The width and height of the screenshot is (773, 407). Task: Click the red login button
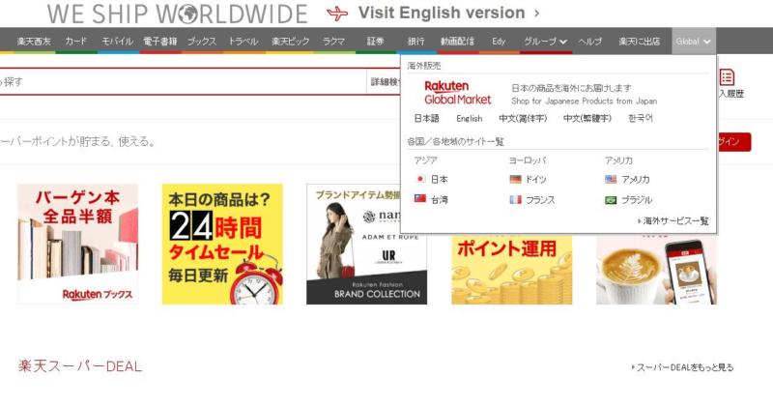[734, 142]
